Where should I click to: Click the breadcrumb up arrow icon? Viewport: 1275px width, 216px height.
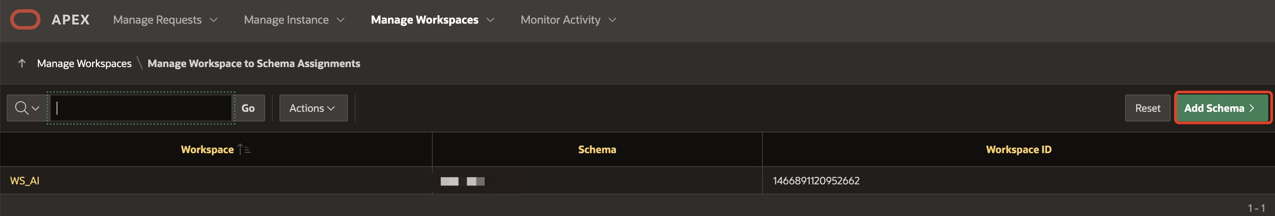22,63
